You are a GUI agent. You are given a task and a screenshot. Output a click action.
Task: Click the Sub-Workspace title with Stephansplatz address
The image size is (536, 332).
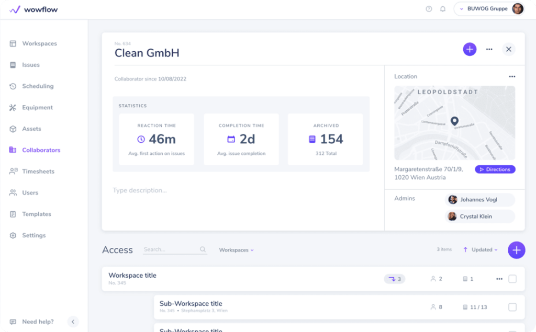pyautogui.click(x=191, y=304)
